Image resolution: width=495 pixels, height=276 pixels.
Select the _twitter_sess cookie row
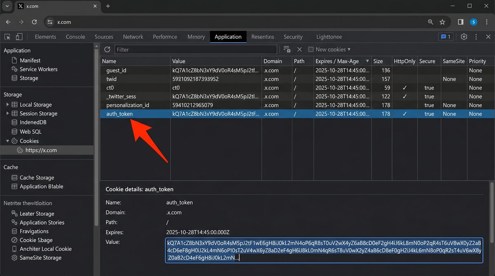tap(296, 96)
